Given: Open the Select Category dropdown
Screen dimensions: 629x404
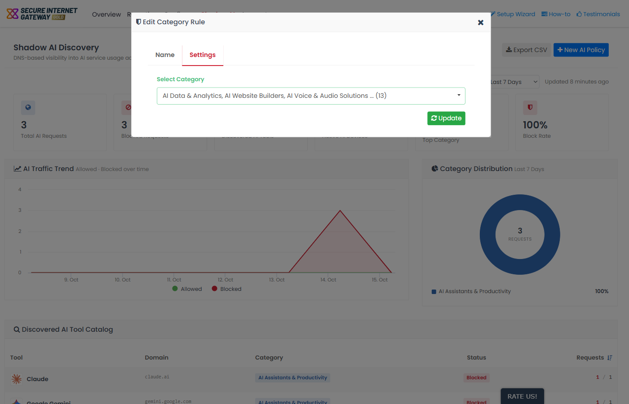Looking at the screenshot, I should (311, 96).
